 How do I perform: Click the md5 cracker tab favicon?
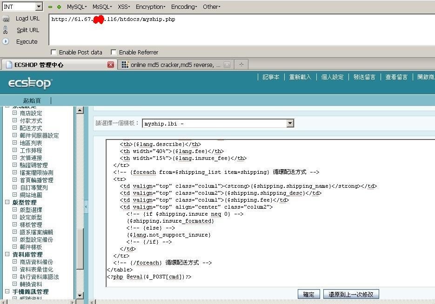point(125,65)
